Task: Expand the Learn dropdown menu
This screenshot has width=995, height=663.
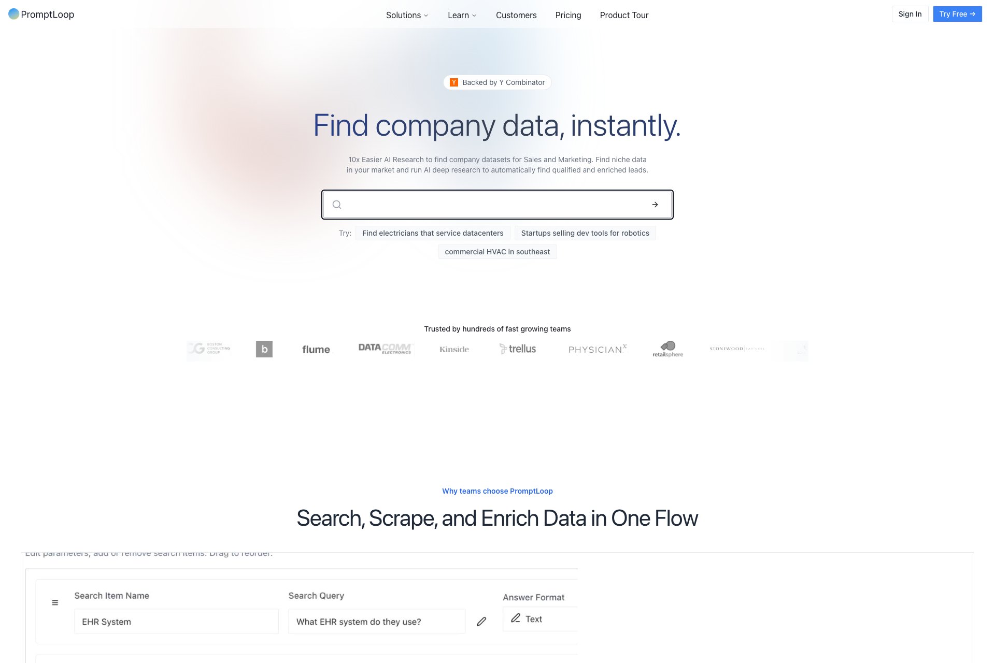Action: (462, 15)
